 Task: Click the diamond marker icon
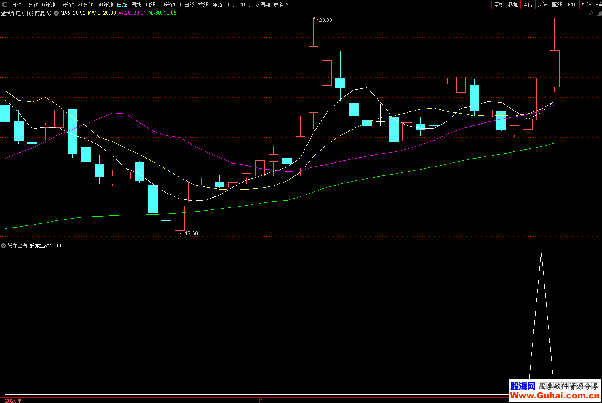pyautogui.click(x=591, y=13)
